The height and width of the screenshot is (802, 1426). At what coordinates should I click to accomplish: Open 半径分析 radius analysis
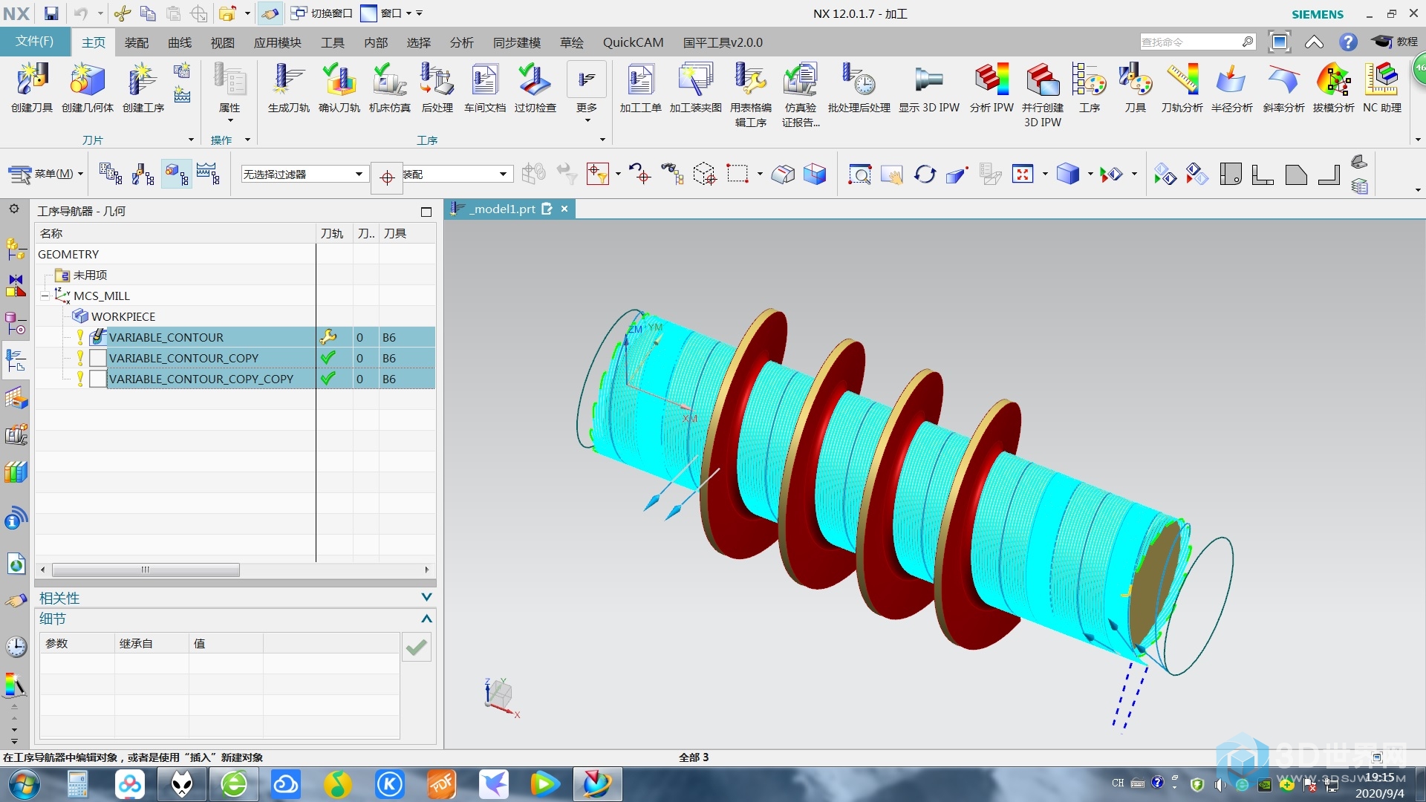tap(1231, 80)
